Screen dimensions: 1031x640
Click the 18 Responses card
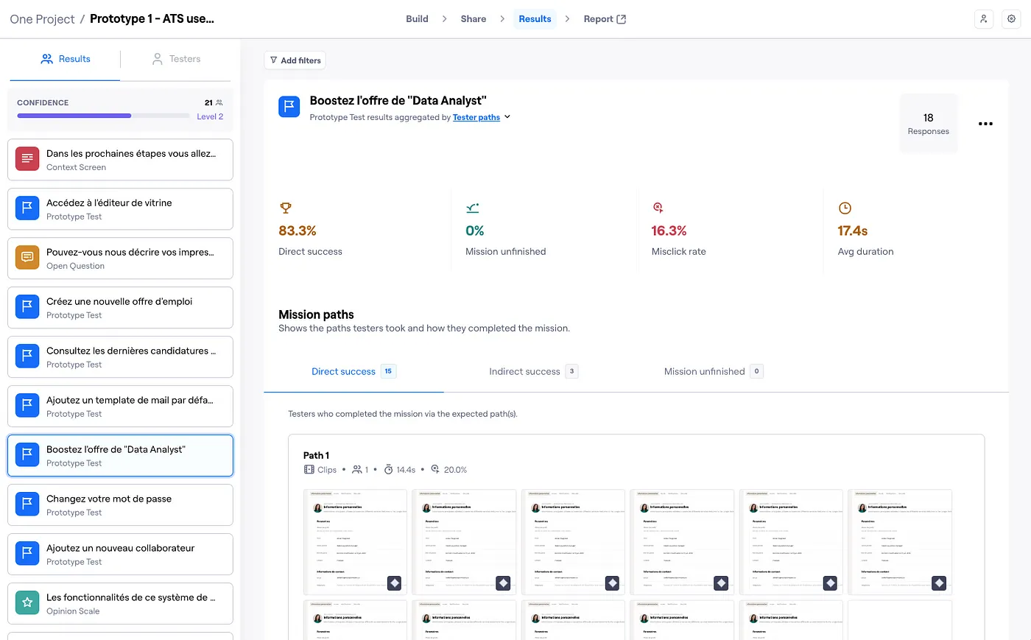tap(928, 123)
